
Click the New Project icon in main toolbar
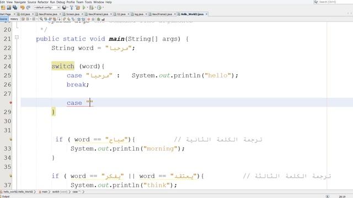click(x=3, y=7)
